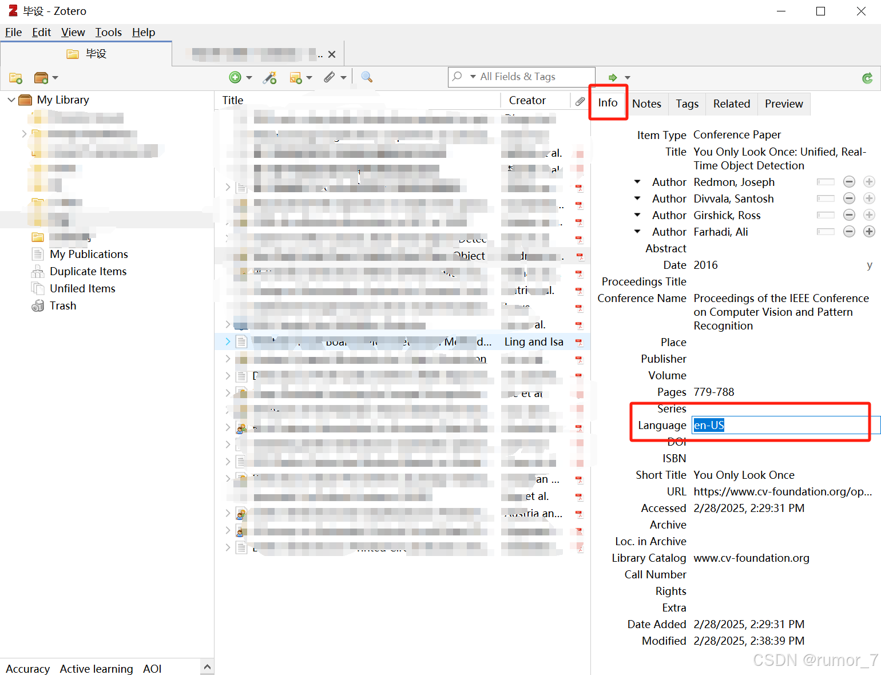Remove author Divvala, Santosh with minus
Screen dimensions: 881x675
pos(850,198)
